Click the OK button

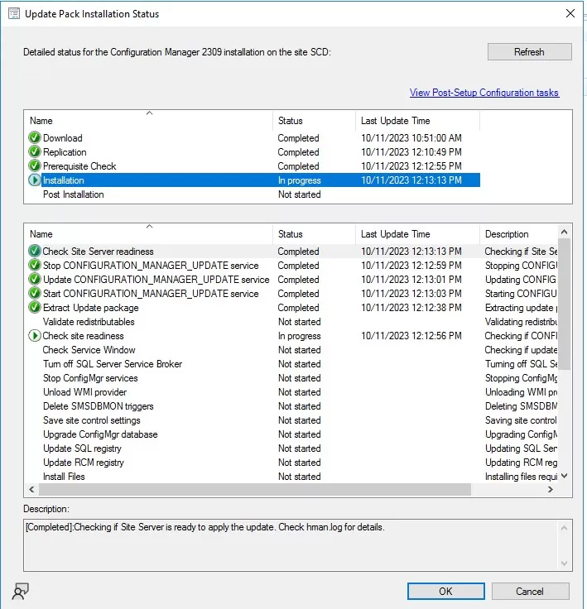(x=446, y=591)
